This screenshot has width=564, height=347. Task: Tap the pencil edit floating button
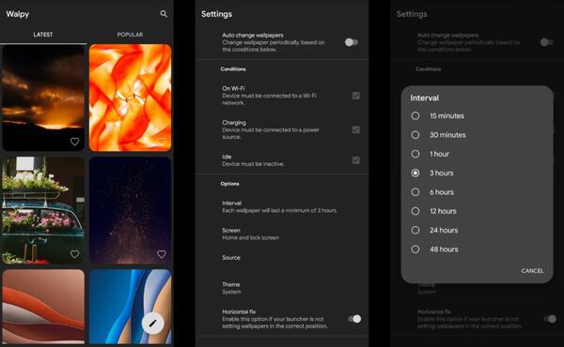tap(153, 324)
